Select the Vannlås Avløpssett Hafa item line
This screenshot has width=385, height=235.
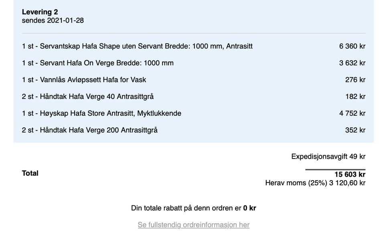click(x=84, y=80)
